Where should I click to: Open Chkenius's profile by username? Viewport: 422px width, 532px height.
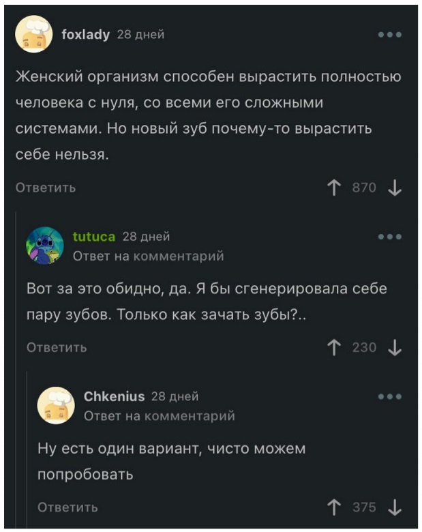coord(114,396)
